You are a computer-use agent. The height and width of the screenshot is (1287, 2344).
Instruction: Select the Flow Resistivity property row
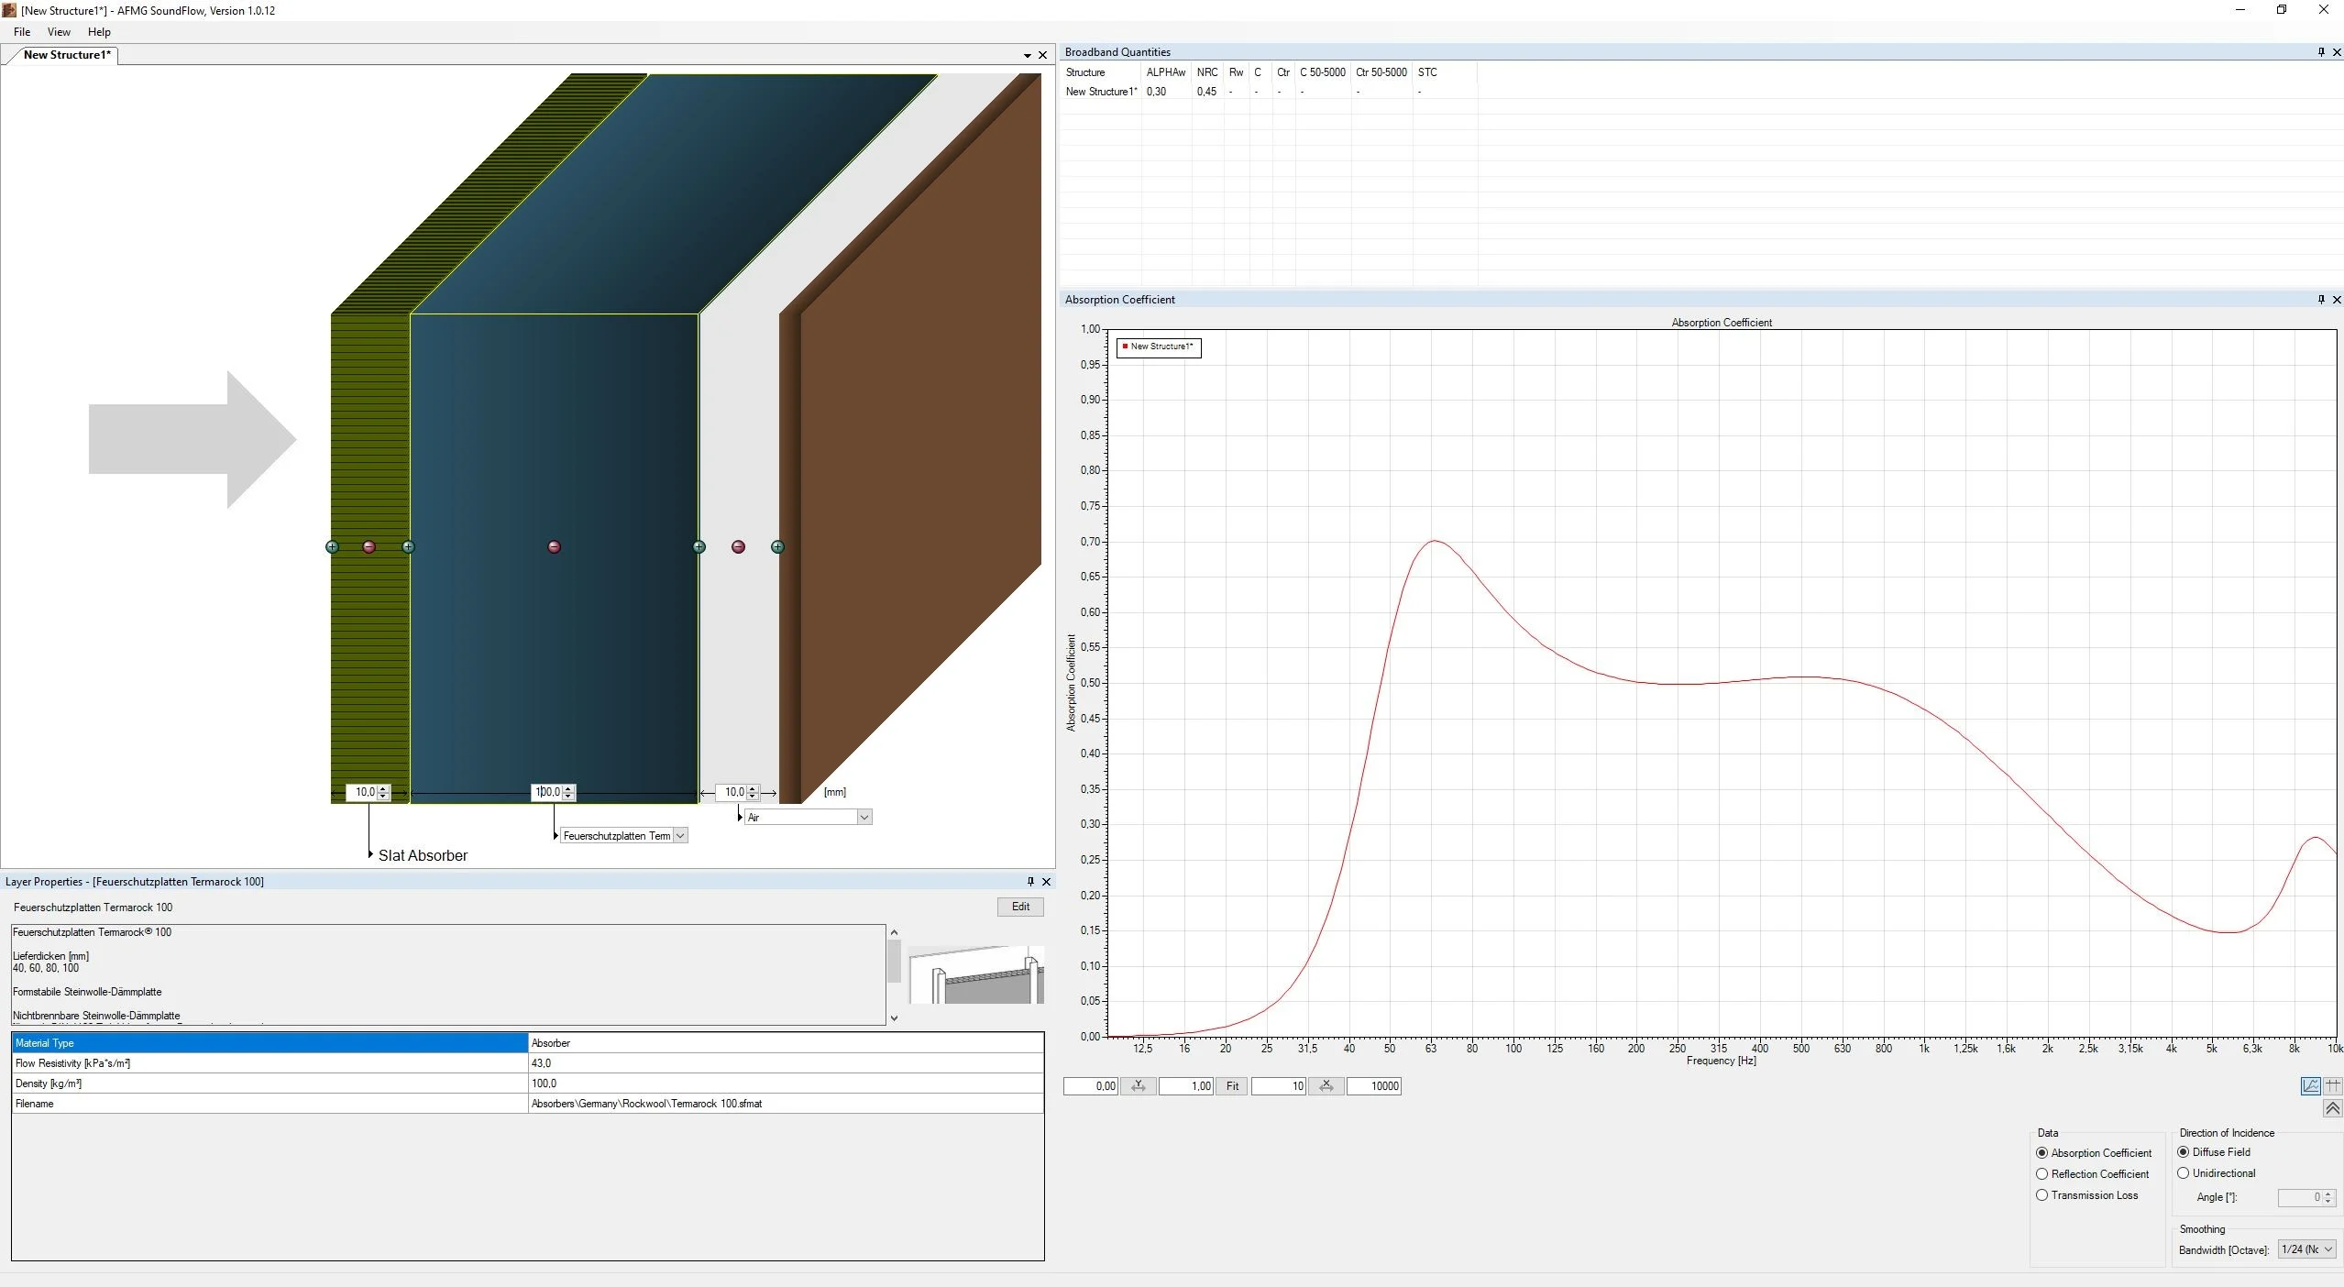click(x=527, y=1063)
